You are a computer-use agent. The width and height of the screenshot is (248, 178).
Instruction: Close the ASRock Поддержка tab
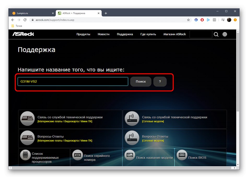98,13
